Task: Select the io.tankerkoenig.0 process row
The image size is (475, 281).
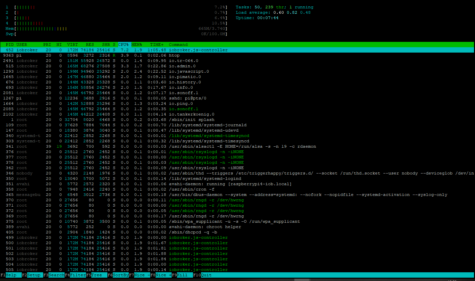Action: pyautogui.click(x=237, y=114)
